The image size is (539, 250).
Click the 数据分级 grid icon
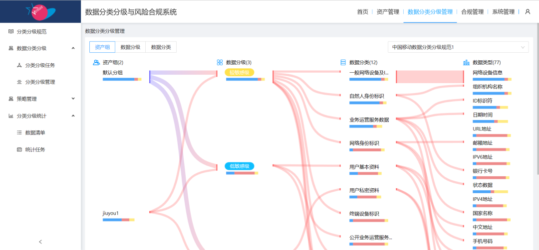[220, 63]
